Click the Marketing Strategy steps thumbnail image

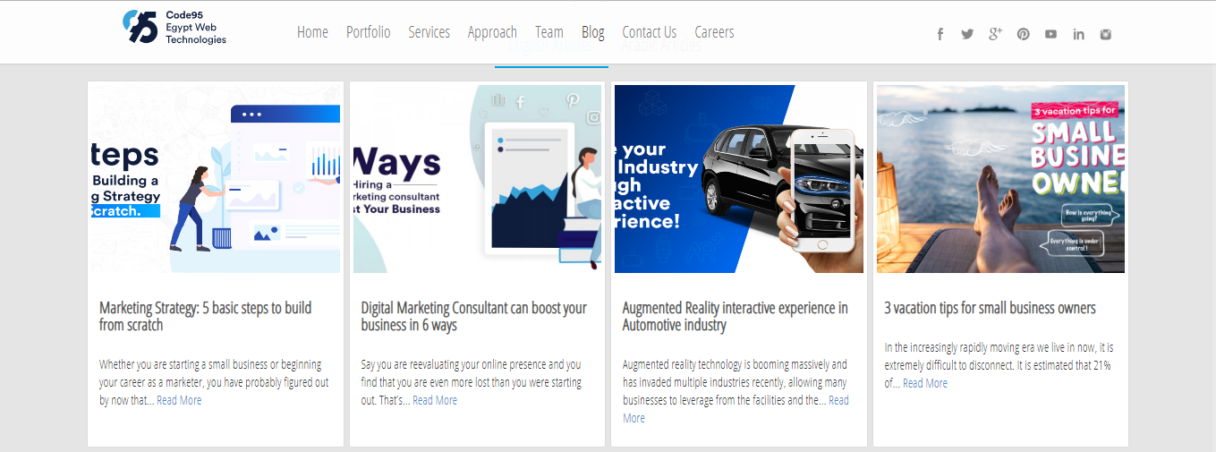[215, 179]
